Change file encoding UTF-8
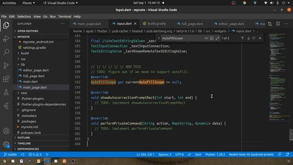 179,154
